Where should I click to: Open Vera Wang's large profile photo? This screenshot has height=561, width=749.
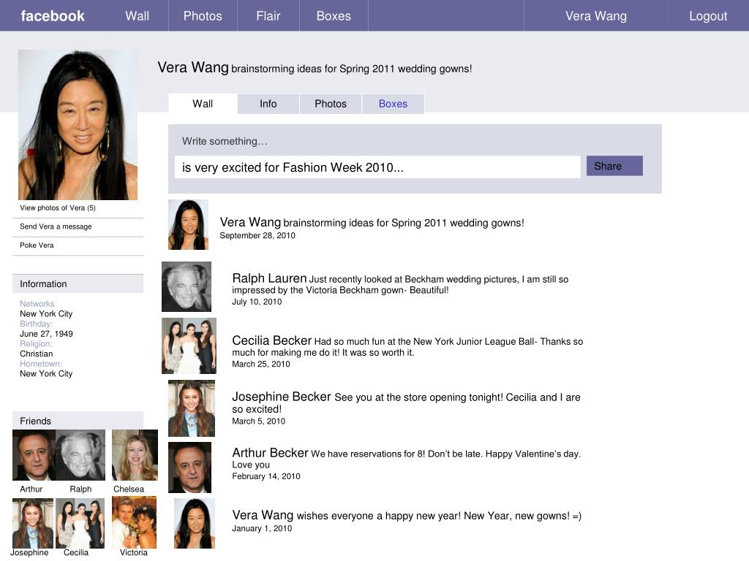[x=78, y=124]
